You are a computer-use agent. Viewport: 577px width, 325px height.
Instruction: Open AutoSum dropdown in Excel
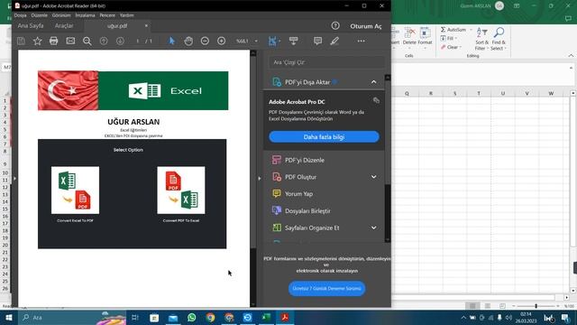pos(471,30)
